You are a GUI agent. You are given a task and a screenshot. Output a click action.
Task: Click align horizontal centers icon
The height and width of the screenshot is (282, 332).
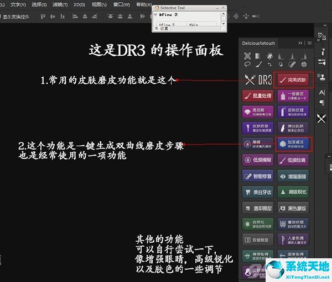85,16
